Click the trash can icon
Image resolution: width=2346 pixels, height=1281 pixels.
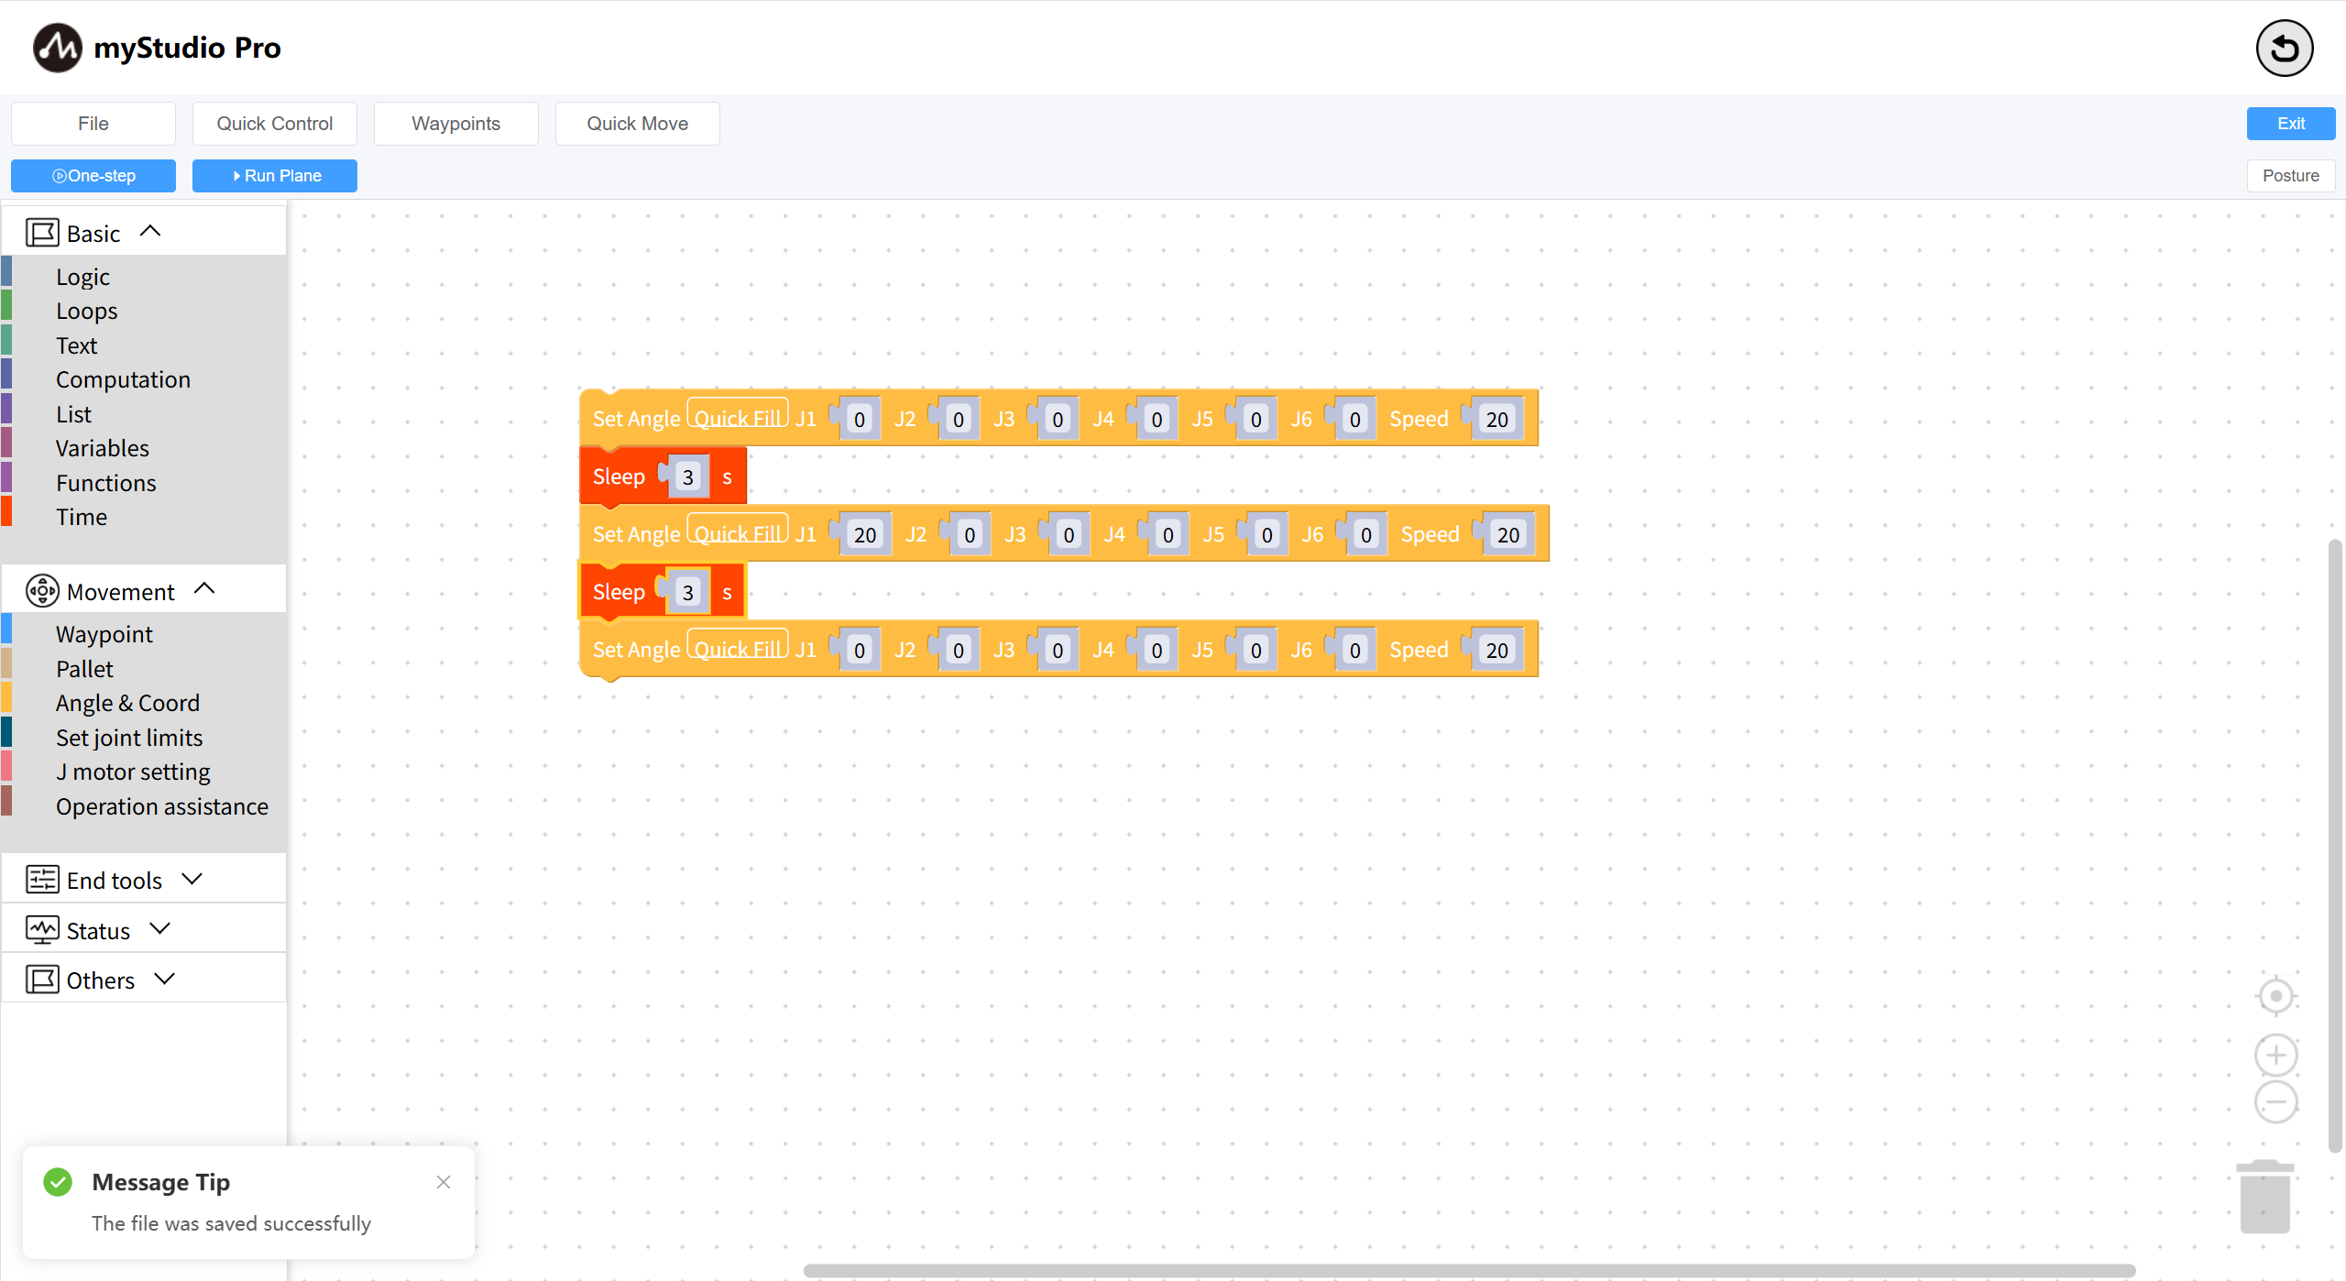[2264, 1197]
